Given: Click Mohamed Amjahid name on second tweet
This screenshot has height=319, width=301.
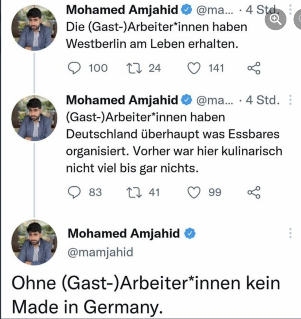Looking at the screenshot, I should point(121,100).
